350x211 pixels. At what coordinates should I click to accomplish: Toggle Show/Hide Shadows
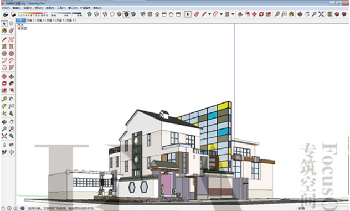pyautogui.click(x=13, y=14)
